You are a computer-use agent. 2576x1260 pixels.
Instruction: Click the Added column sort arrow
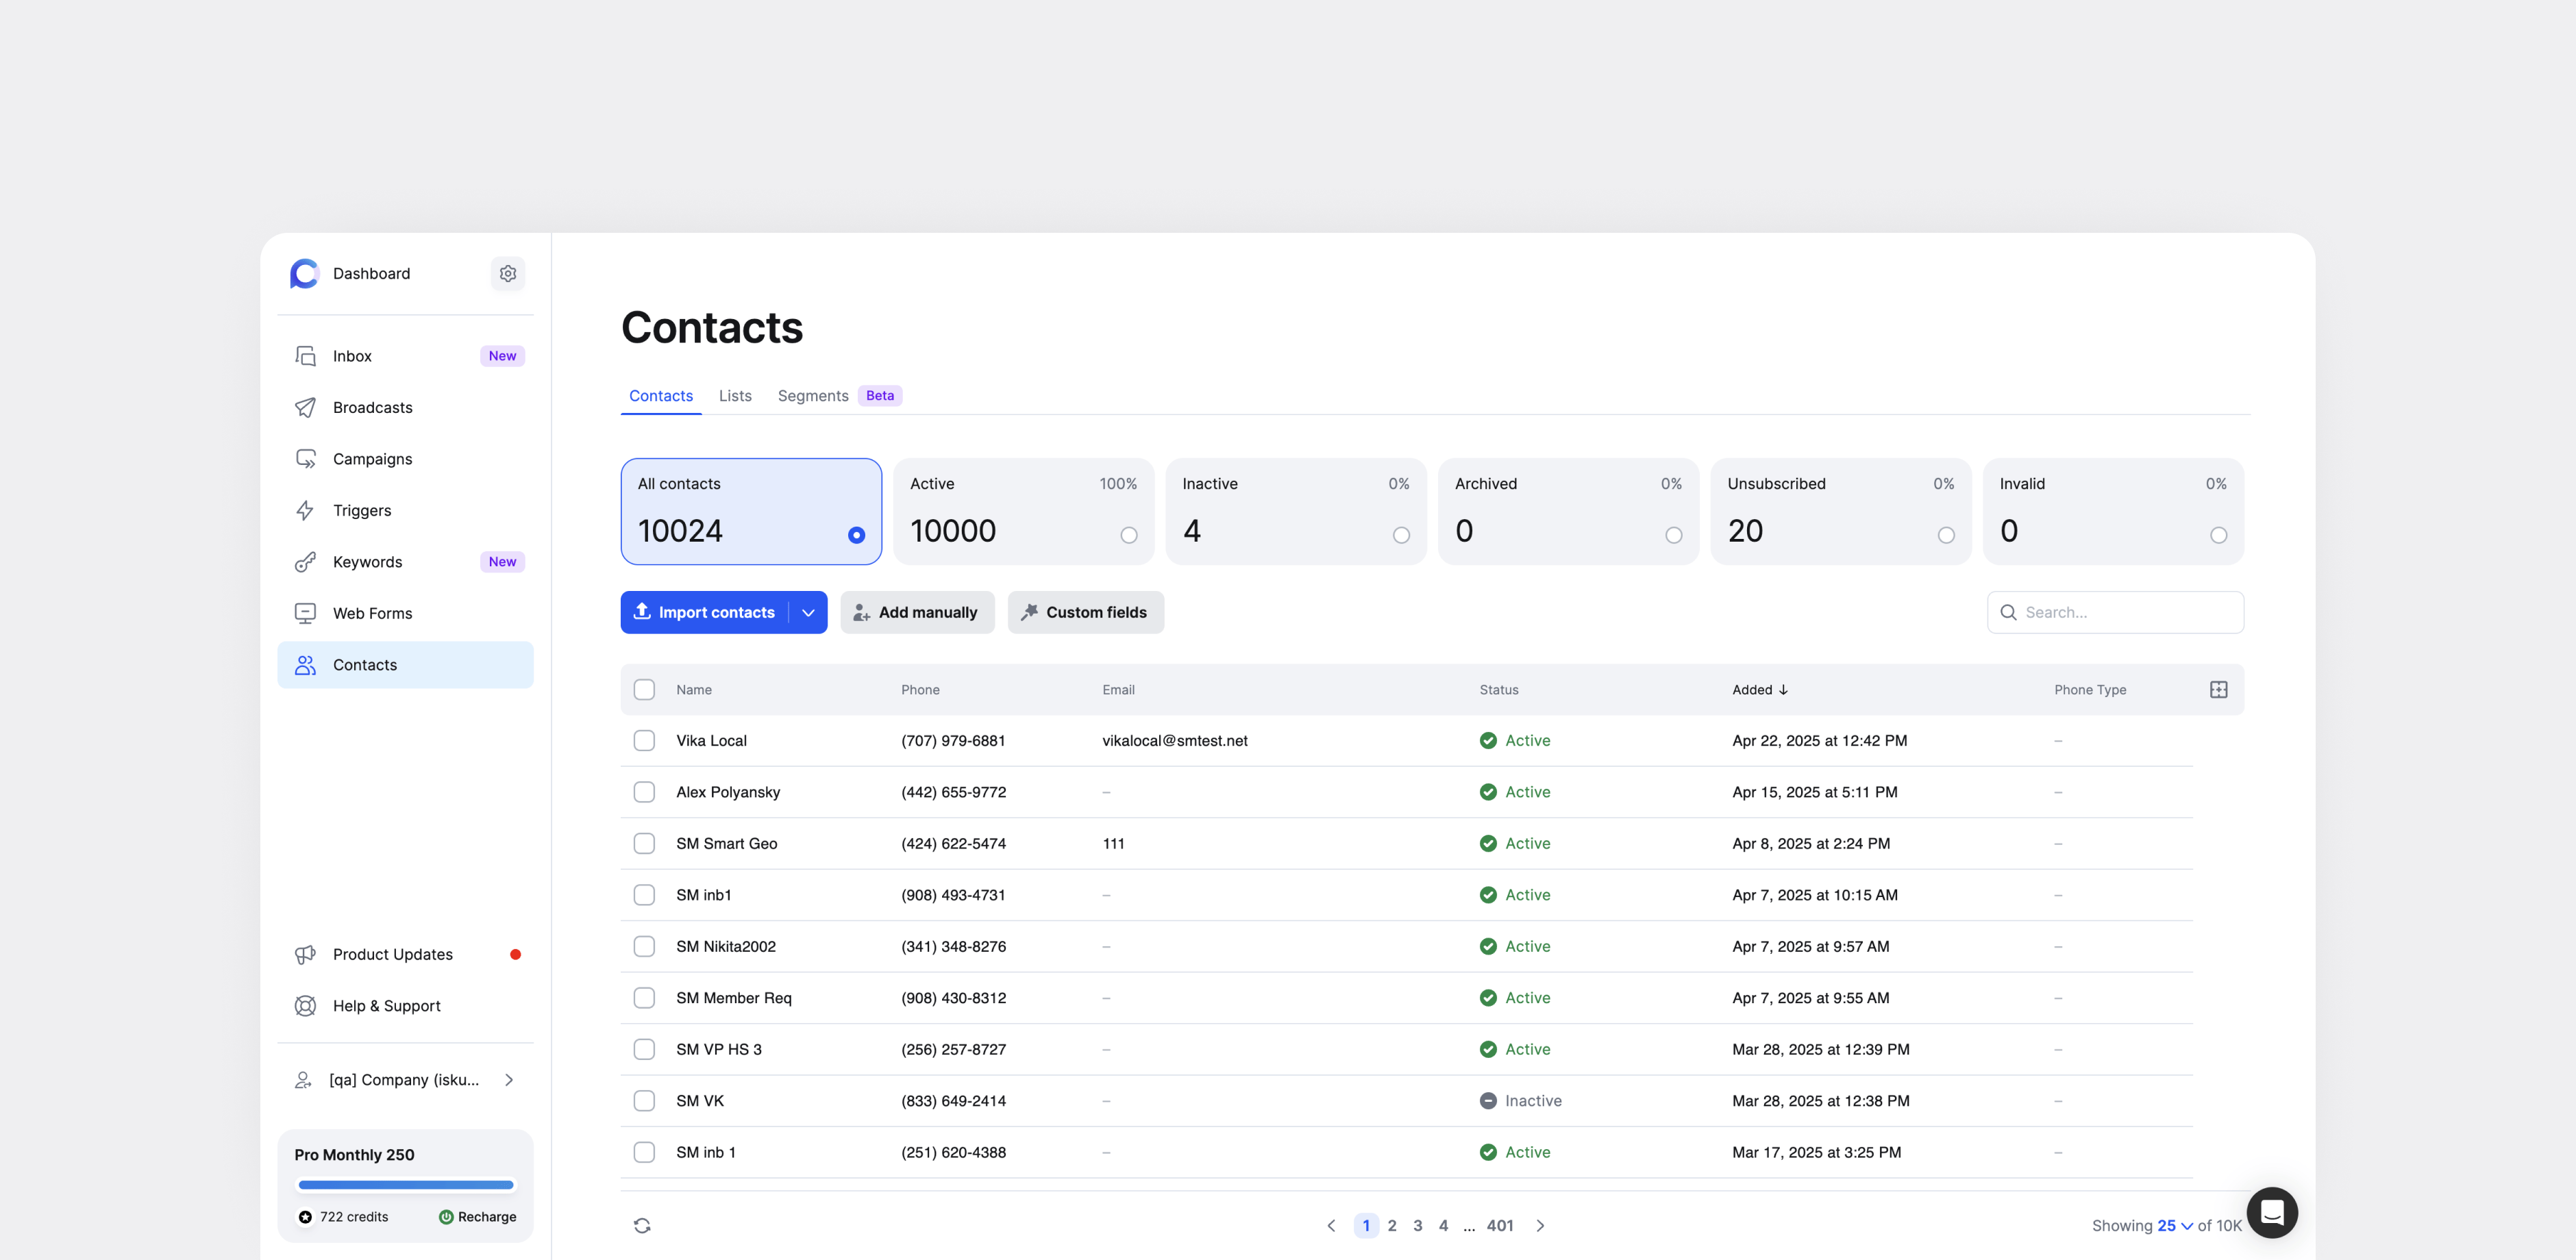1783,690
